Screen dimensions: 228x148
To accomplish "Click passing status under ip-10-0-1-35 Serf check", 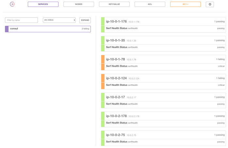I will 221,47.
